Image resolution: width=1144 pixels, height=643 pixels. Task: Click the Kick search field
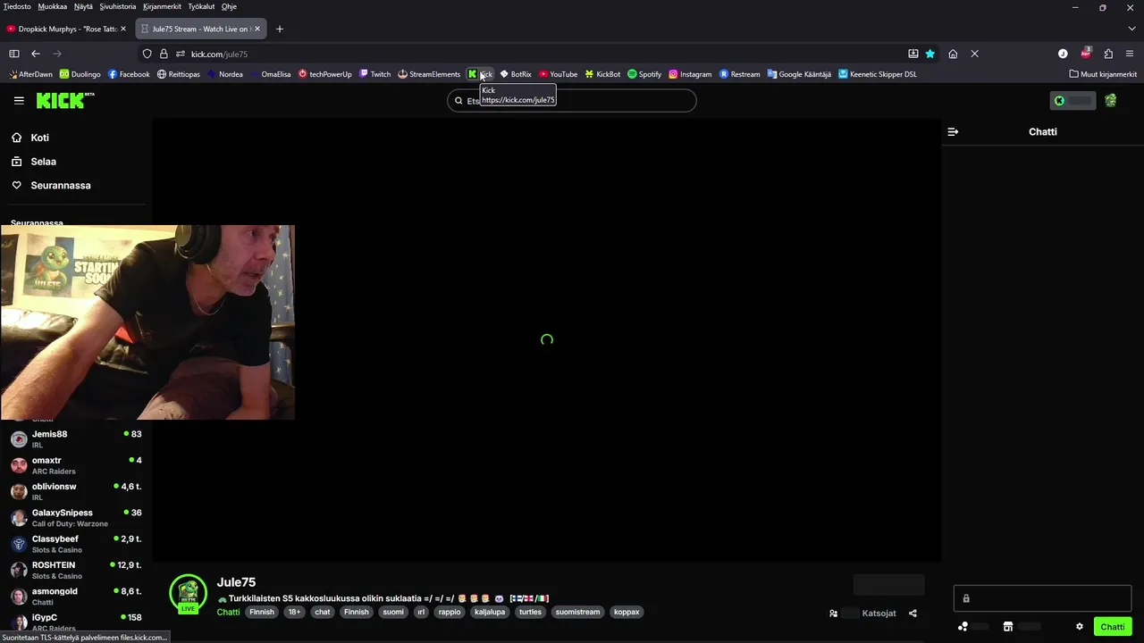coord(572,101)
